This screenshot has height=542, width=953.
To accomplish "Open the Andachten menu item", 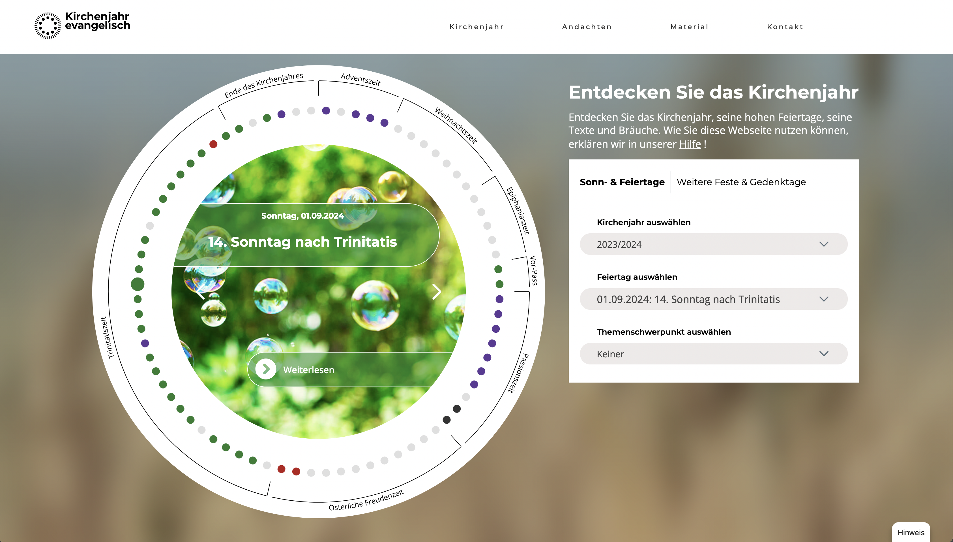I will [587, 27].
